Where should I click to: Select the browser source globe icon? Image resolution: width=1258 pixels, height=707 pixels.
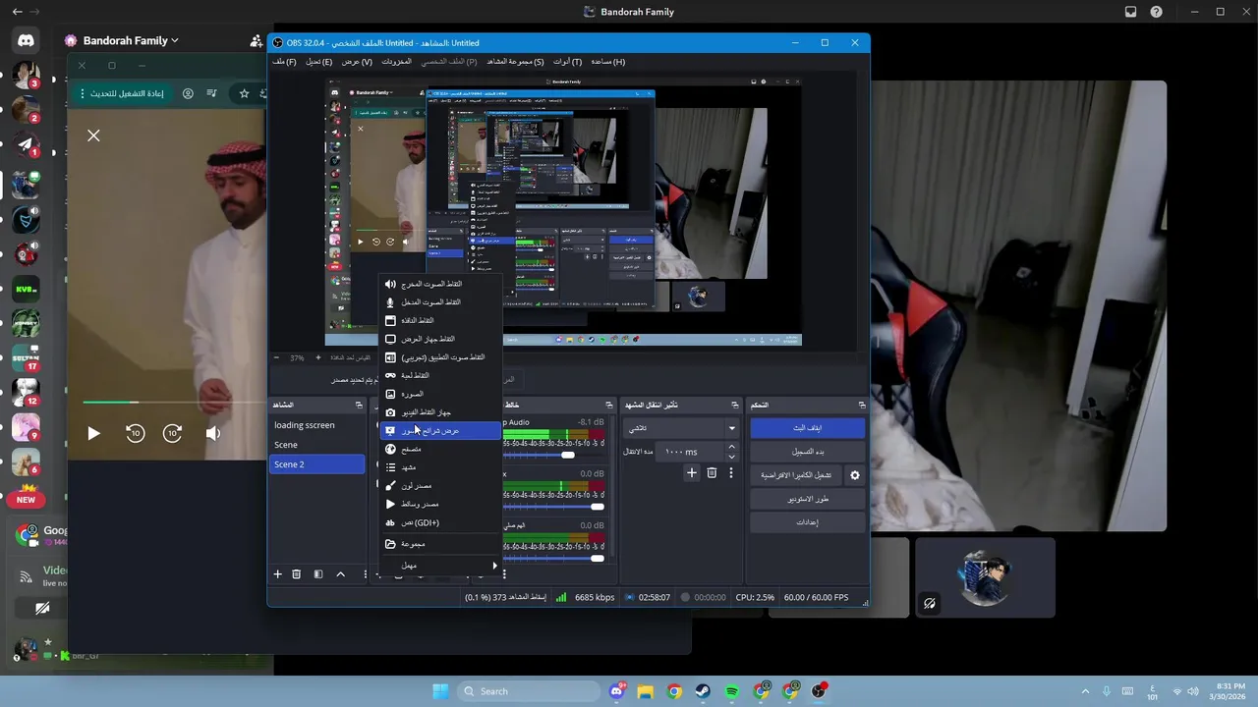(390, 449)
